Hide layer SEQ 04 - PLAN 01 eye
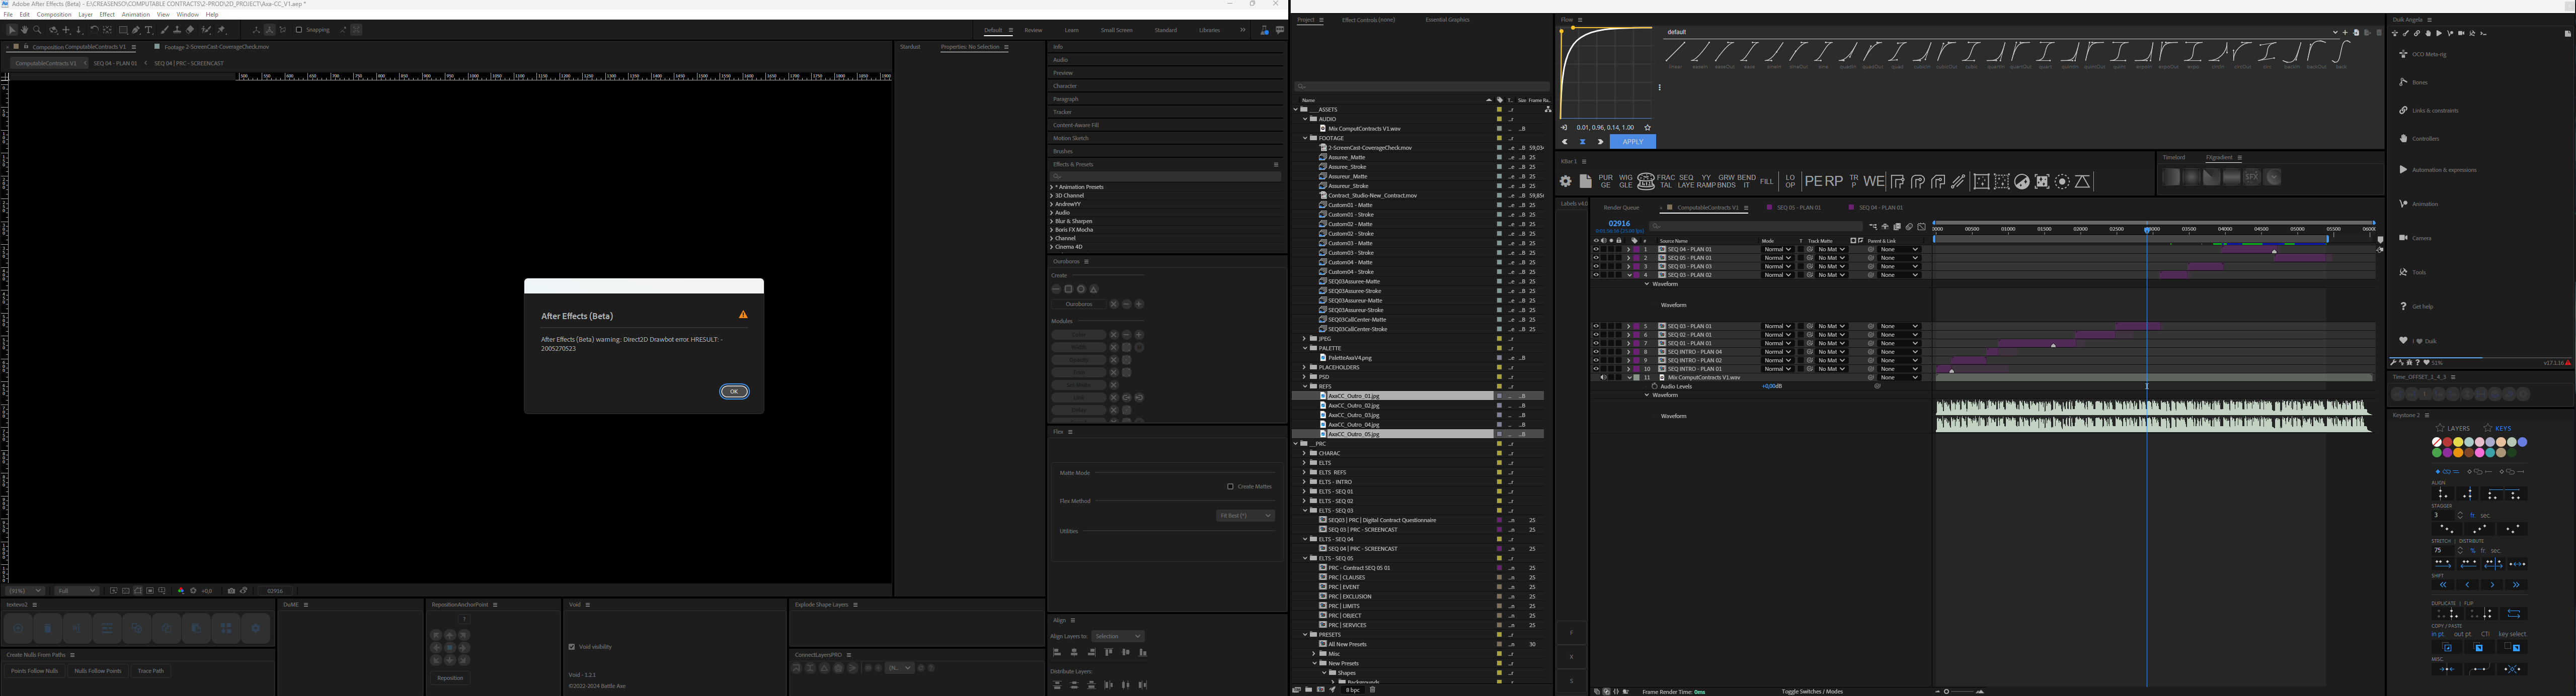This screenshot has width=2576, height=696. [x=1595, y=250]
